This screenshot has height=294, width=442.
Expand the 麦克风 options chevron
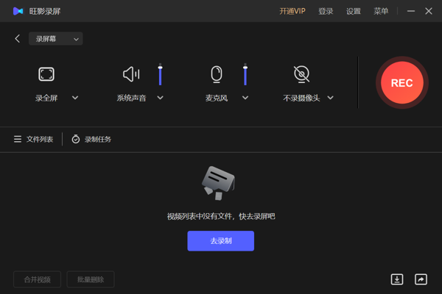(245, 98)
